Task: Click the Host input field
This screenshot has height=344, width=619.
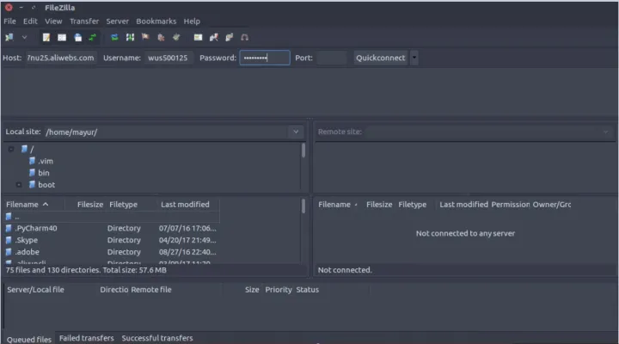Action: coord(61,58)
